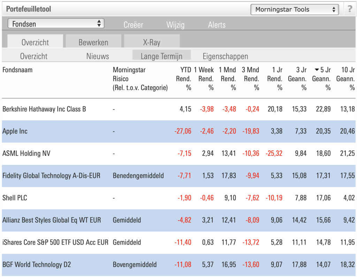
Task: Open the help question mark icon
Action: click(x=350, y=9)
